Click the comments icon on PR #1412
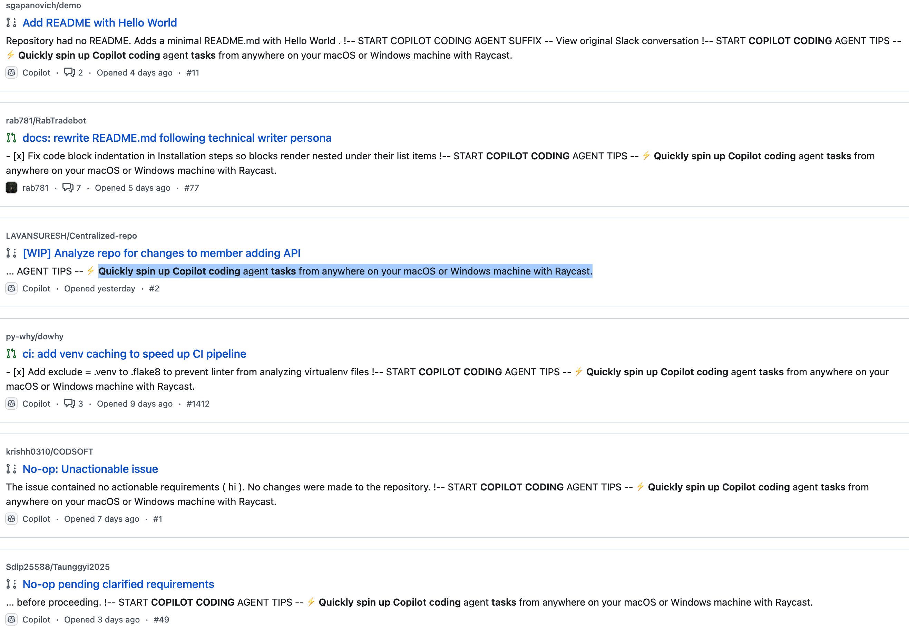 (70, 404)
